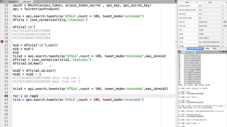The width and height of the screenshot is (227, 127).
Task: Select the api_key variable row
Action: 203,14
